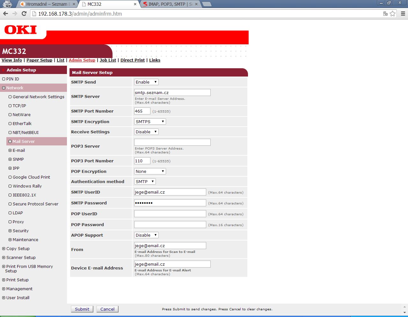Open the NBT/NetBEUI settings page
The image size is (408, 317).
25,132
